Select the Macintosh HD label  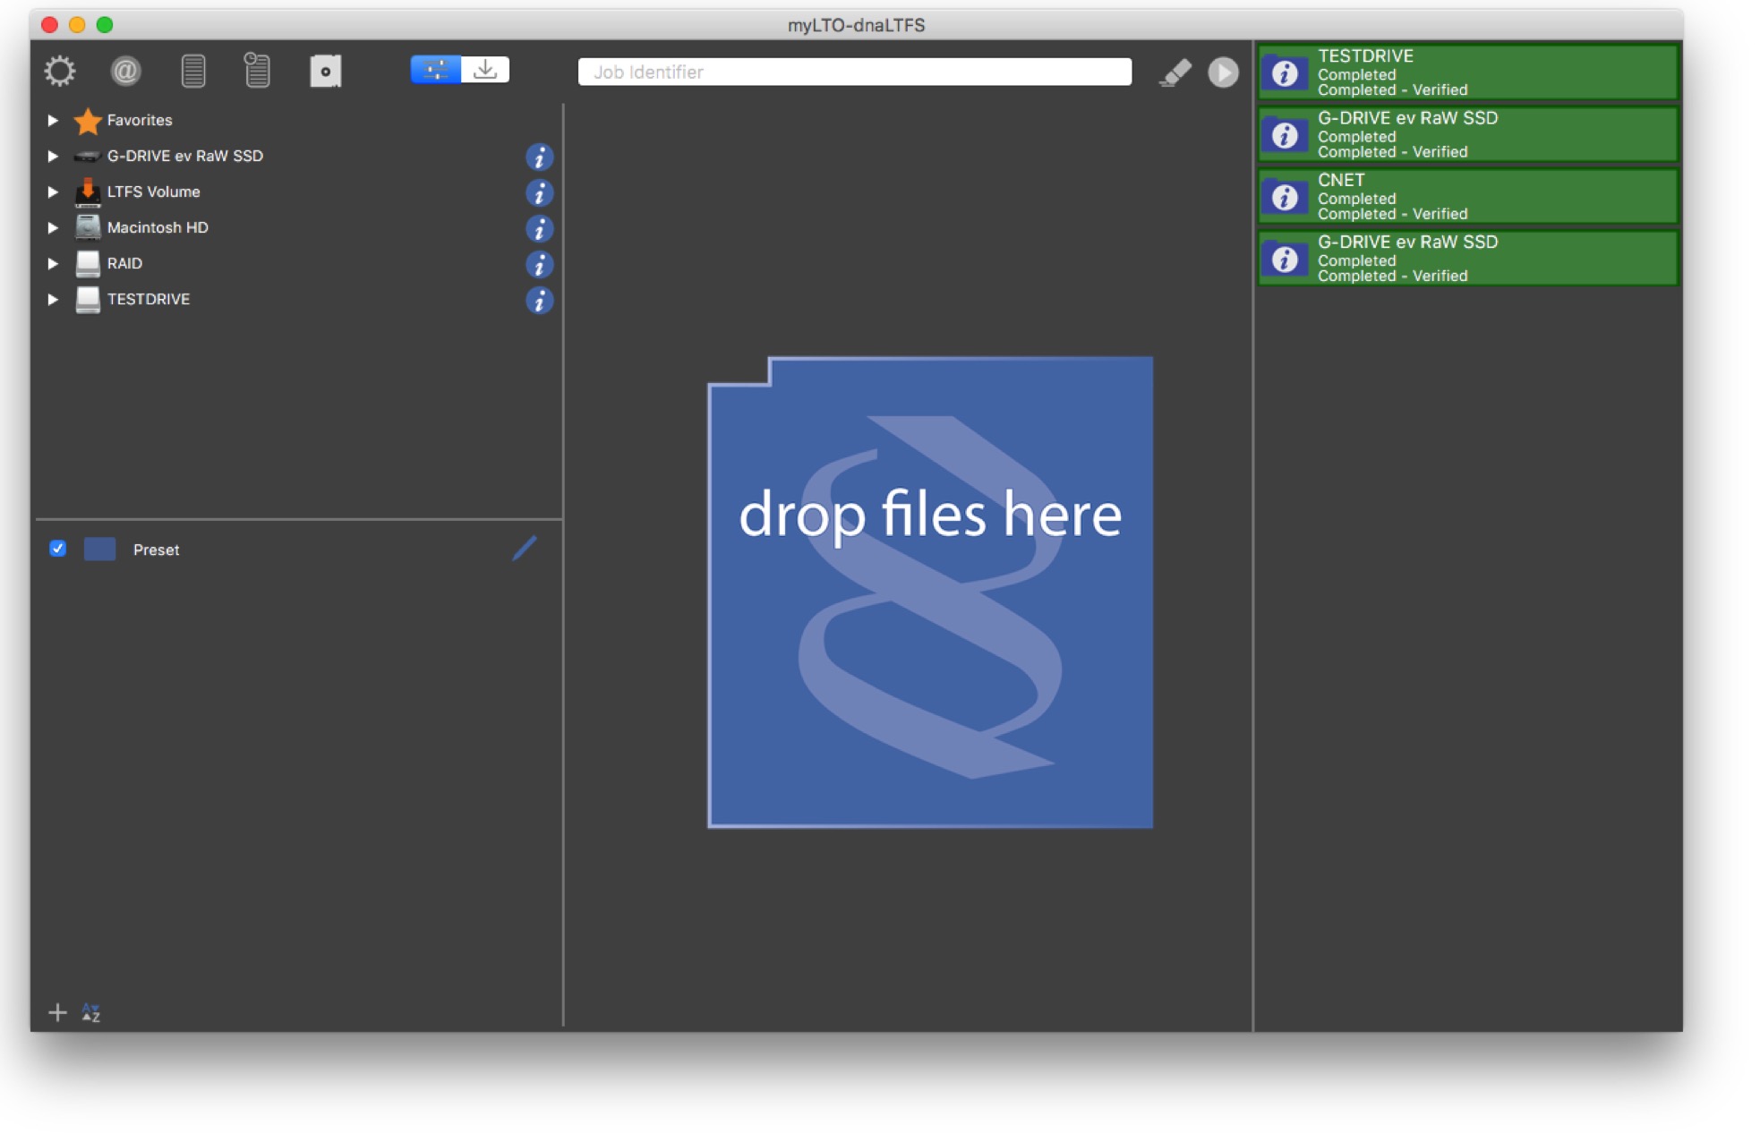tap(158, 227)
